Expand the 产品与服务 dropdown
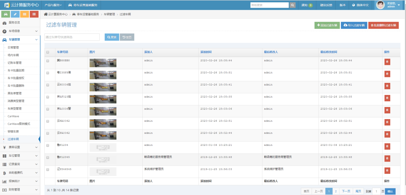Viewport: 406px width, 195px height. tap(53, 5)
